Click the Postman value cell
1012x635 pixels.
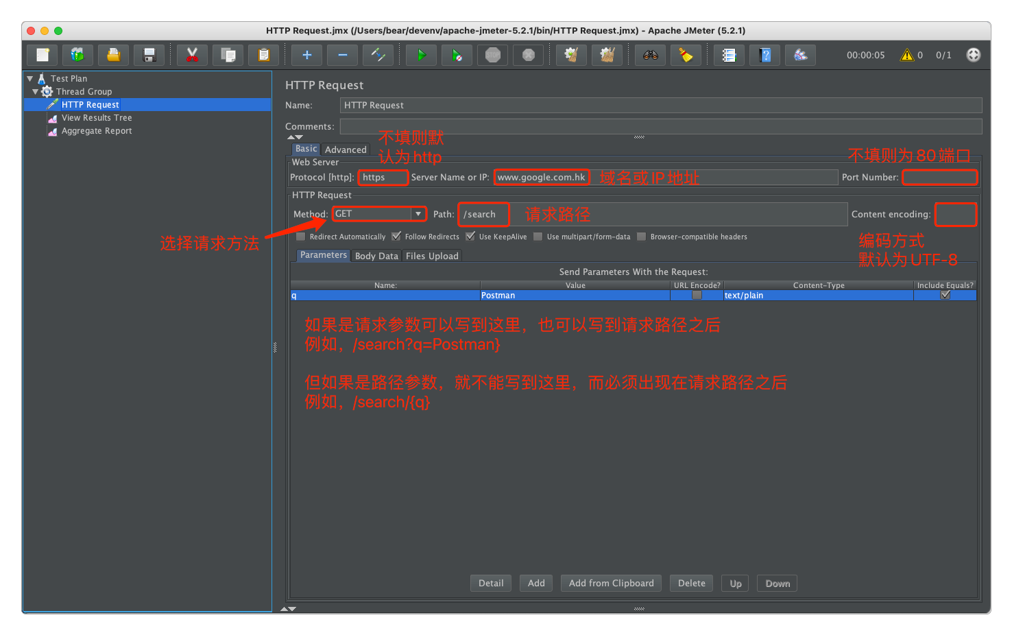point(575,296)
